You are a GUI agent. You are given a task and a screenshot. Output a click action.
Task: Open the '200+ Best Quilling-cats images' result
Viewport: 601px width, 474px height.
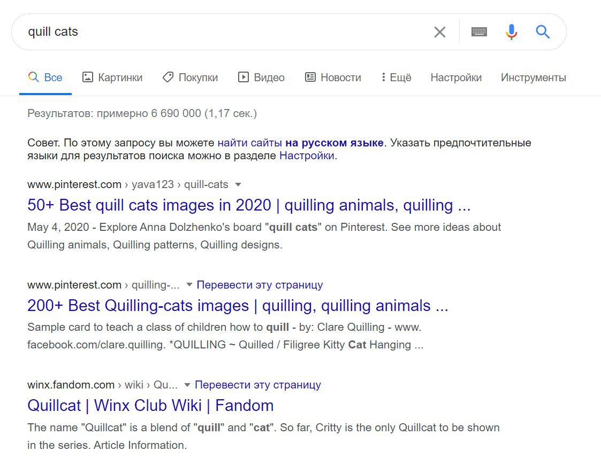tap(238, 306)
